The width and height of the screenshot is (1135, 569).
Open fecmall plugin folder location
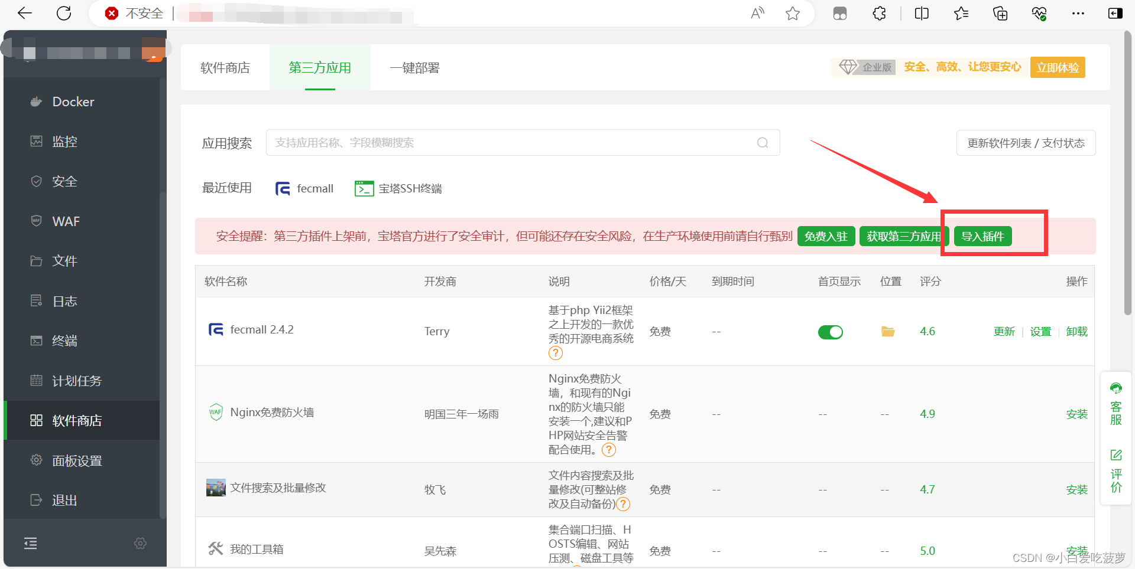coord(887,331)
